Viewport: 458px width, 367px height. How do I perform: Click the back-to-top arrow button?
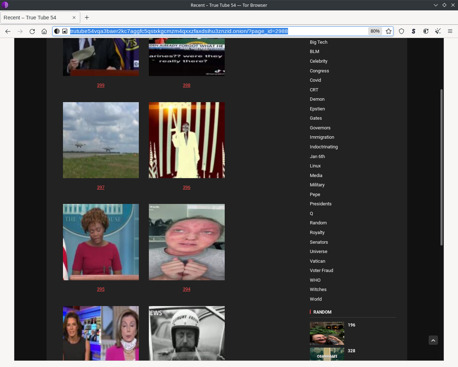click(433, 340)
